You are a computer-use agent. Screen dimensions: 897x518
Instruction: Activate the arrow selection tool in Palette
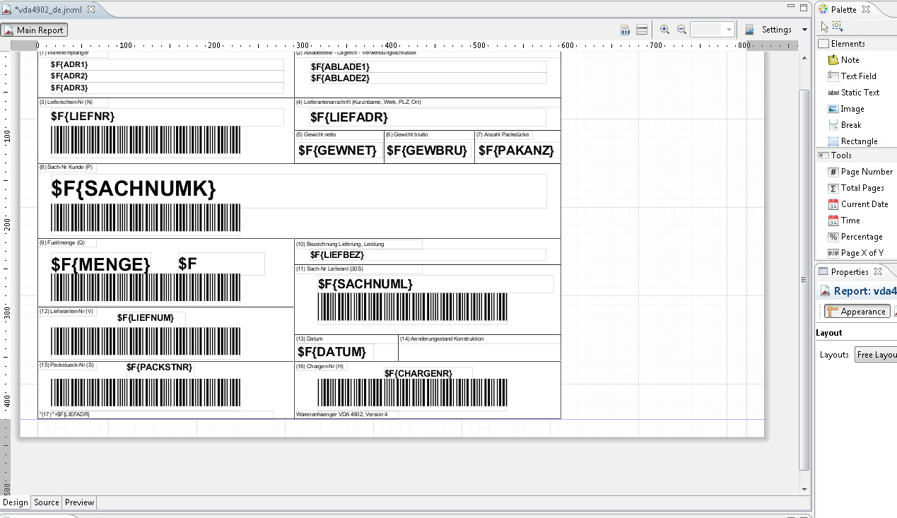[x=823, y=26]
